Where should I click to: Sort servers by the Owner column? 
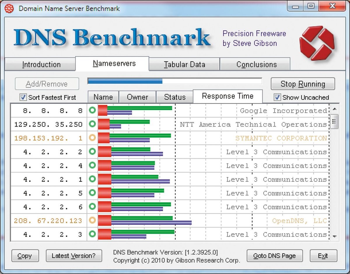[x=137, y=96]
